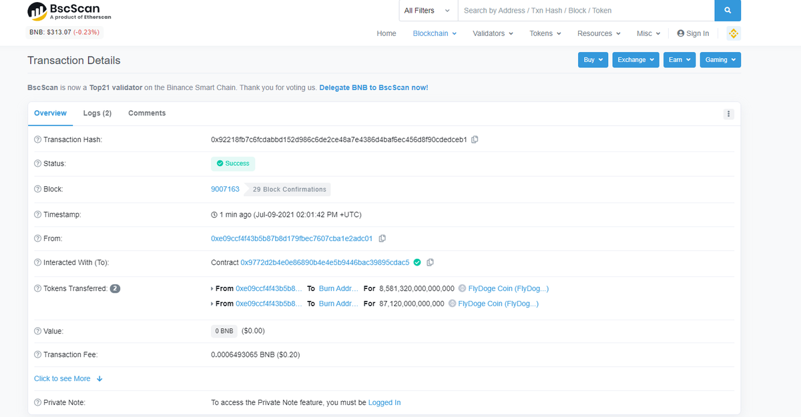Image resolution: width=801 pixels, height=417 pixels.
Task: Click help icon beside Transaction Hash
Action: point(37,139)
